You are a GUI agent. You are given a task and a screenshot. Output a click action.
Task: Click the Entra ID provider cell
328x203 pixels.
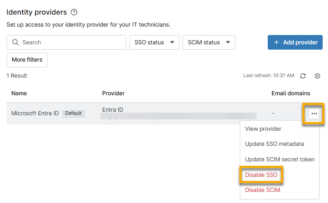pos(113,109)
